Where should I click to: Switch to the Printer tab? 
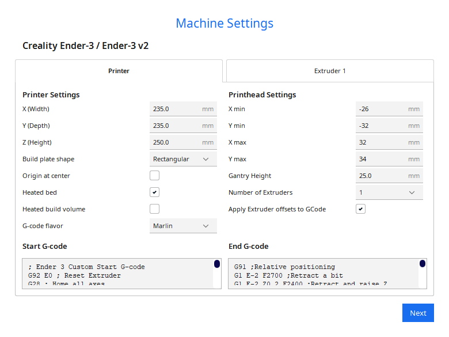point(119,71)
